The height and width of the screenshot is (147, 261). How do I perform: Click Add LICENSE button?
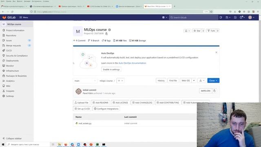[x=120, y=102]
